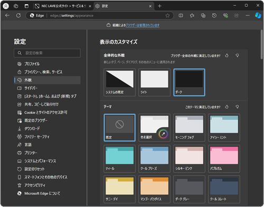Apply シルキー ピンク theme
Viewport: 264px width, 207px height.
pos(189,159)
